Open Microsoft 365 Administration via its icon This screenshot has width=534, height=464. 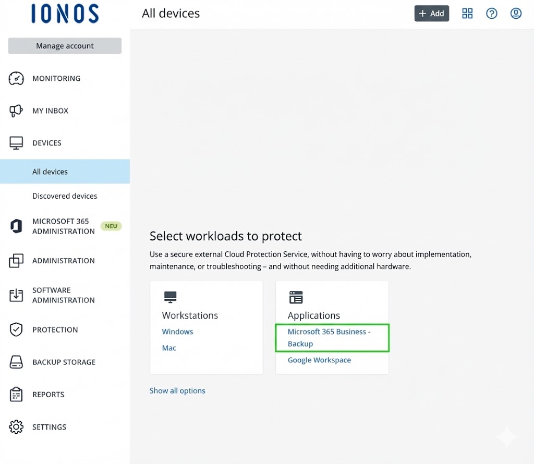(x=16, y=226)
